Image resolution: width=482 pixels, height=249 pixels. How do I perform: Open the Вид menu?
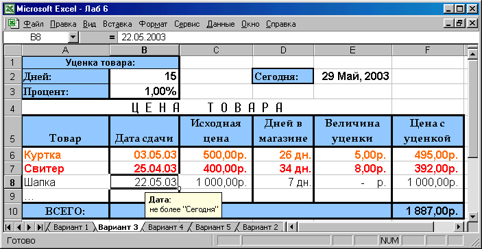tap(89, 24)
